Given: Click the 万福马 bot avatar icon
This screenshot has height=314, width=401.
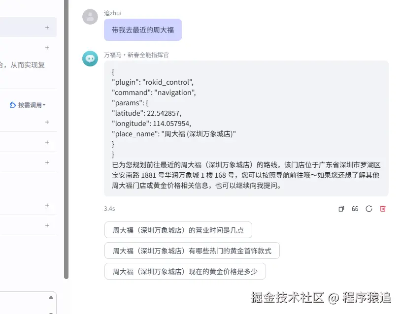Looking at the screenshot, I should click(x=90, y=59).
